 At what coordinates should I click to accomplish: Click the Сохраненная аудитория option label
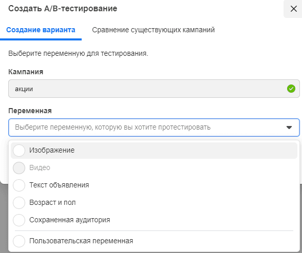click(x=69, y=220)
